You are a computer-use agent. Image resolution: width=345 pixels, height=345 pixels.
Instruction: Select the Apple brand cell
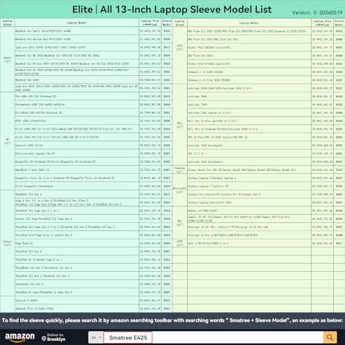click(8, 59)
